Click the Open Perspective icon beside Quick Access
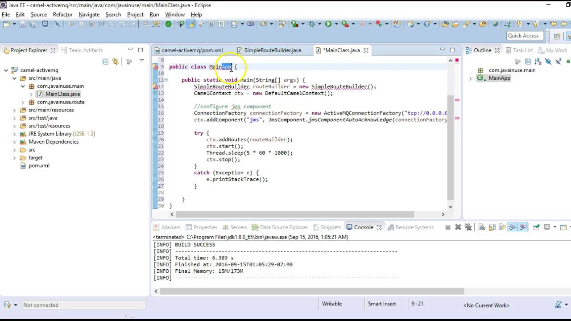This screenshot has height=321, width=571. (557, 37)
